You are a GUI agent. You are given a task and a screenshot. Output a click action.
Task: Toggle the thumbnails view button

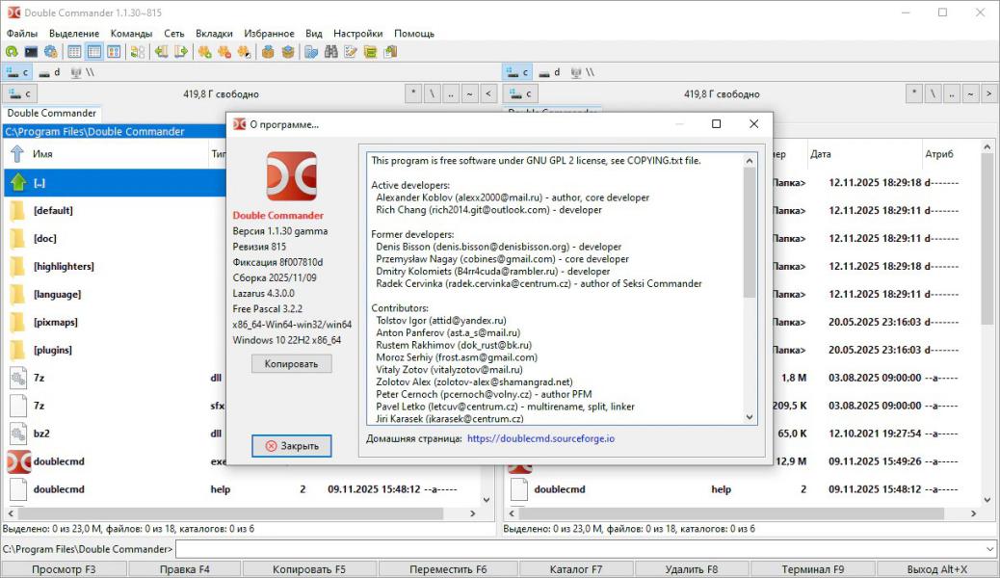[x=114, y=52]
